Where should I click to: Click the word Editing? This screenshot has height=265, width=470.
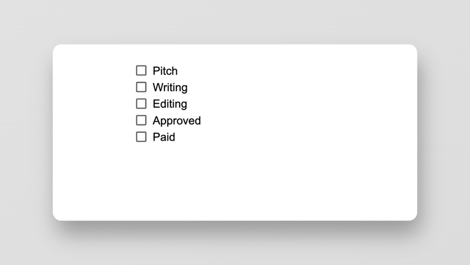pyautogui.click(x=169, y=104)
